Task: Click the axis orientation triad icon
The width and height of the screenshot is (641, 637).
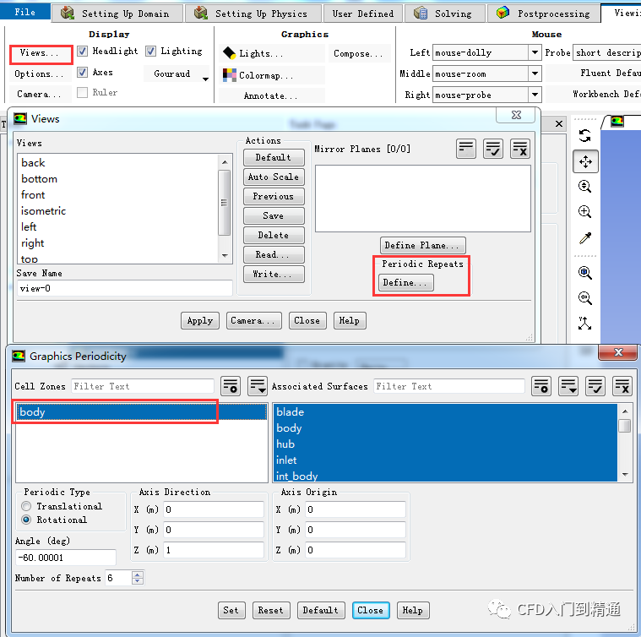Action: pos(585,323)
